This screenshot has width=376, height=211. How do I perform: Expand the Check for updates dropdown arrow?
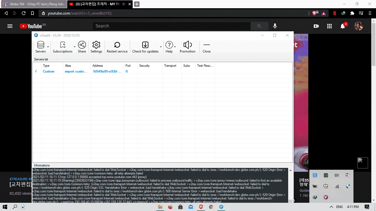pos(161,47)
